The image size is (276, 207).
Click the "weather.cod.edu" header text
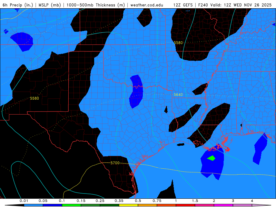click(147, 5)
